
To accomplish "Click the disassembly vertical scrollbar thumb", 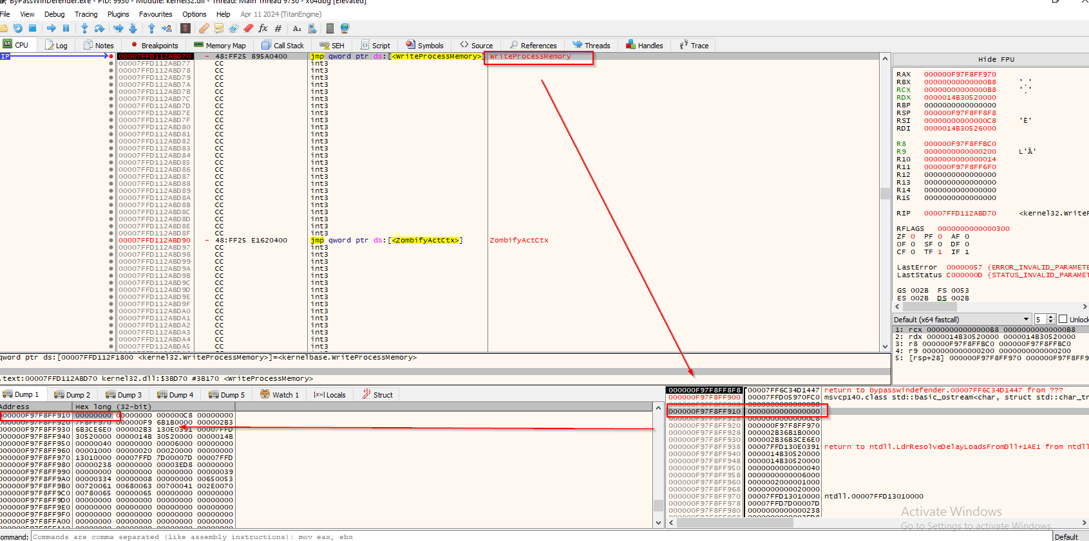I will pyautogui.click(x=885, y=193).
